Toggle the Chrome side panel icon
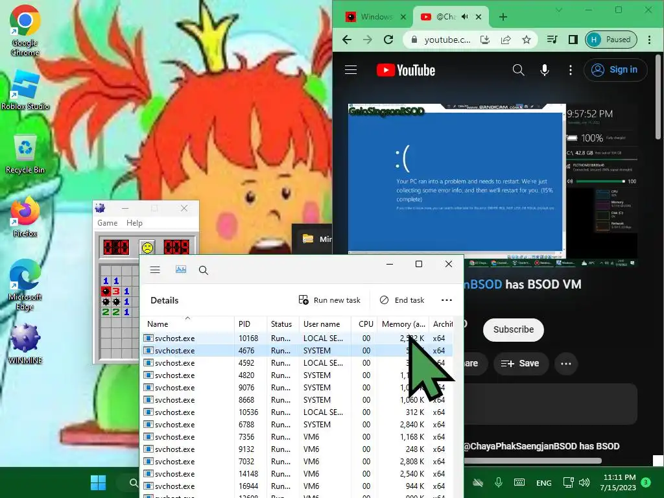The height and width of the screenshot is (498, 664). (573, 40)
